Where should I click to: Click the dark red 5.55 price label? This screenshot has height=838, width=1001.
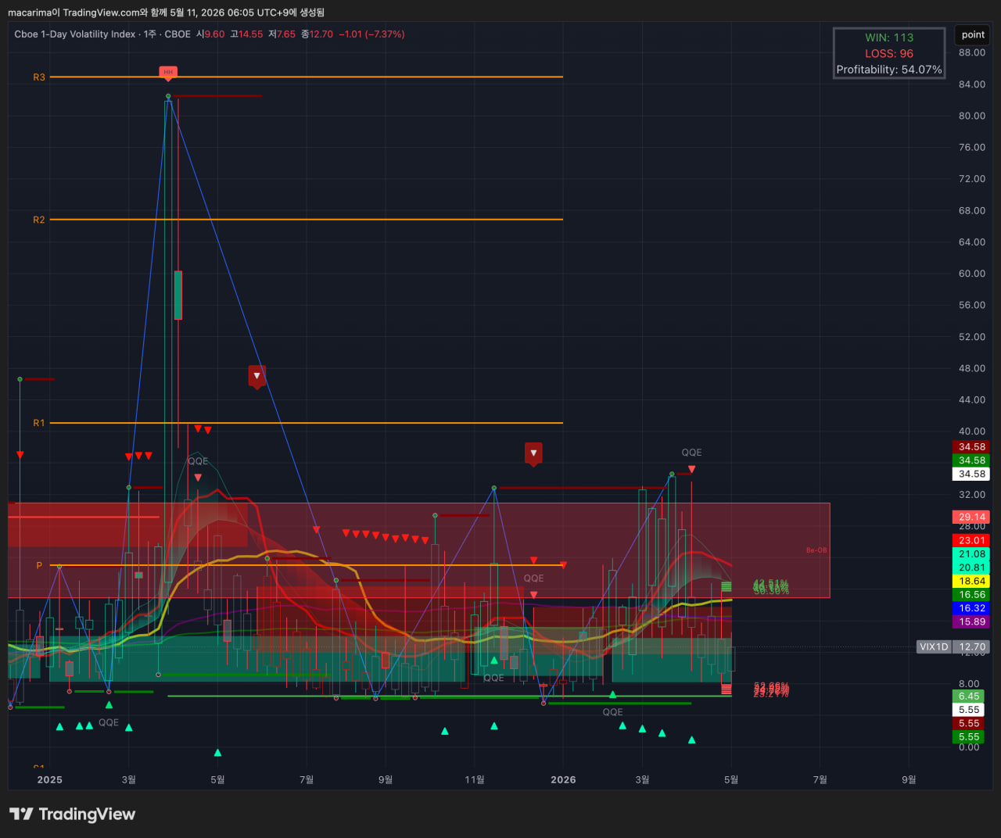click(969, 724)
